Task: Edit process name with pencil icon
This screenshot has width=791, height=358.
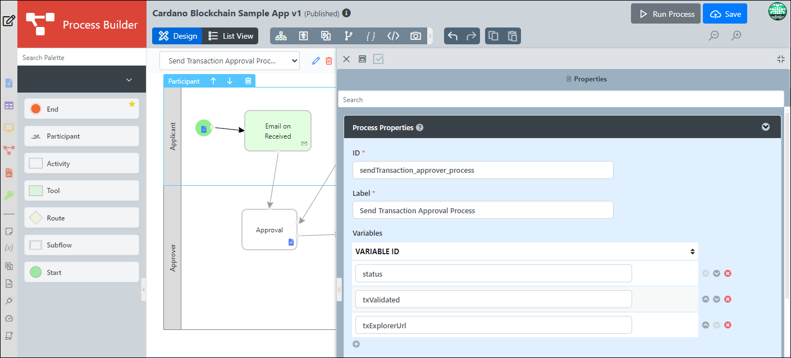Action: tap(316, 61)
